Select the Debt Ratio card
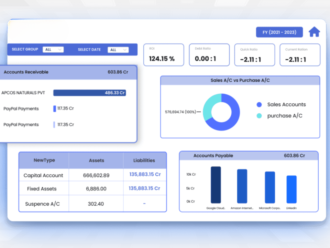The image size is (330, 248). (x=209, y=55)
